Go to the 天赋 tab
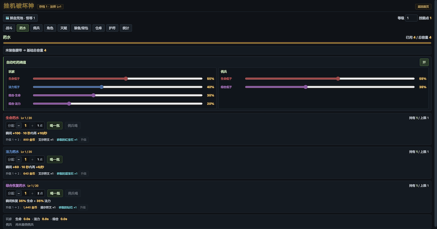Screen dimensions: 437x229 (x=63, y=28)
